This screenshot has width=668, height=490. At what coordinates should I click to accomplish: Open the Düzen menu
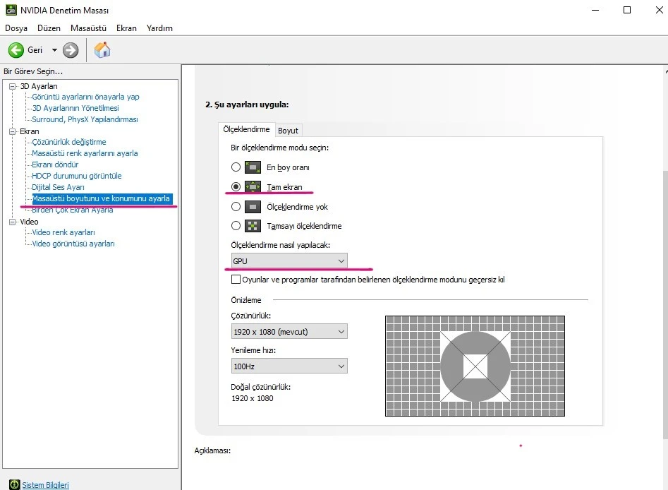coord(49,28)
